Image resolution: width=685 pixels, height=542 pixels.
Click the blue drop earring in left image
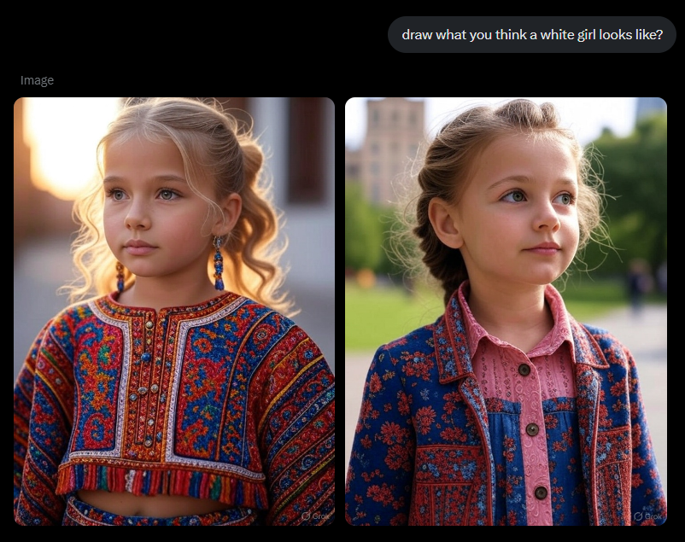coord(219,264)
